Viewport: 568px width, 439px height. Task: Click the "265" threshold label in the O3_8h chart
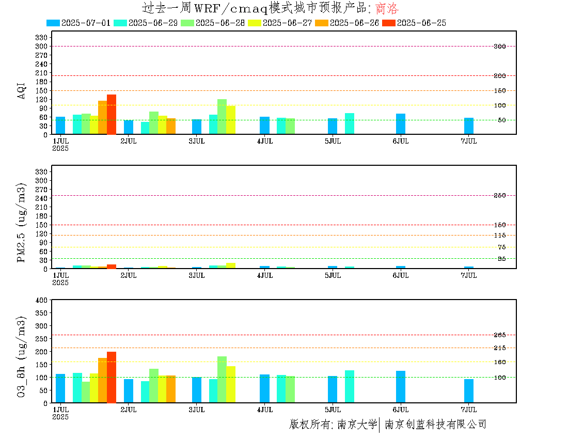(500, 335)
